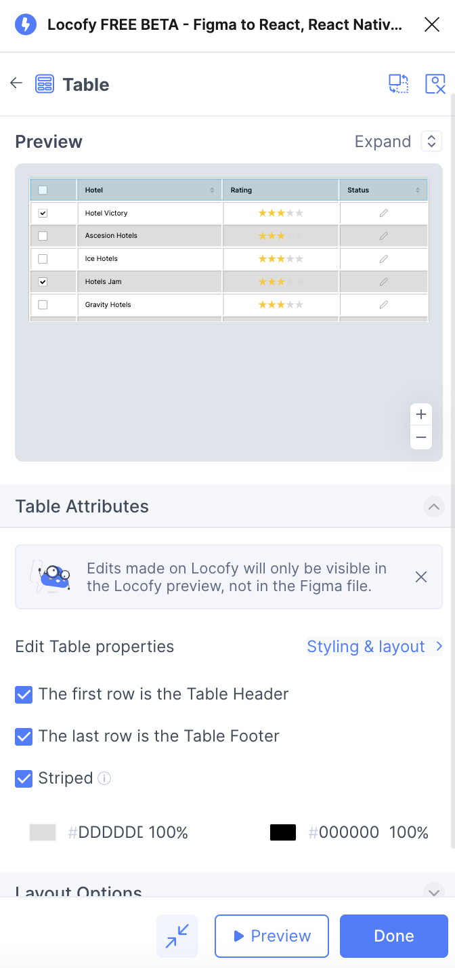Dismiss the Locofy edits notice

pos(421,577)
